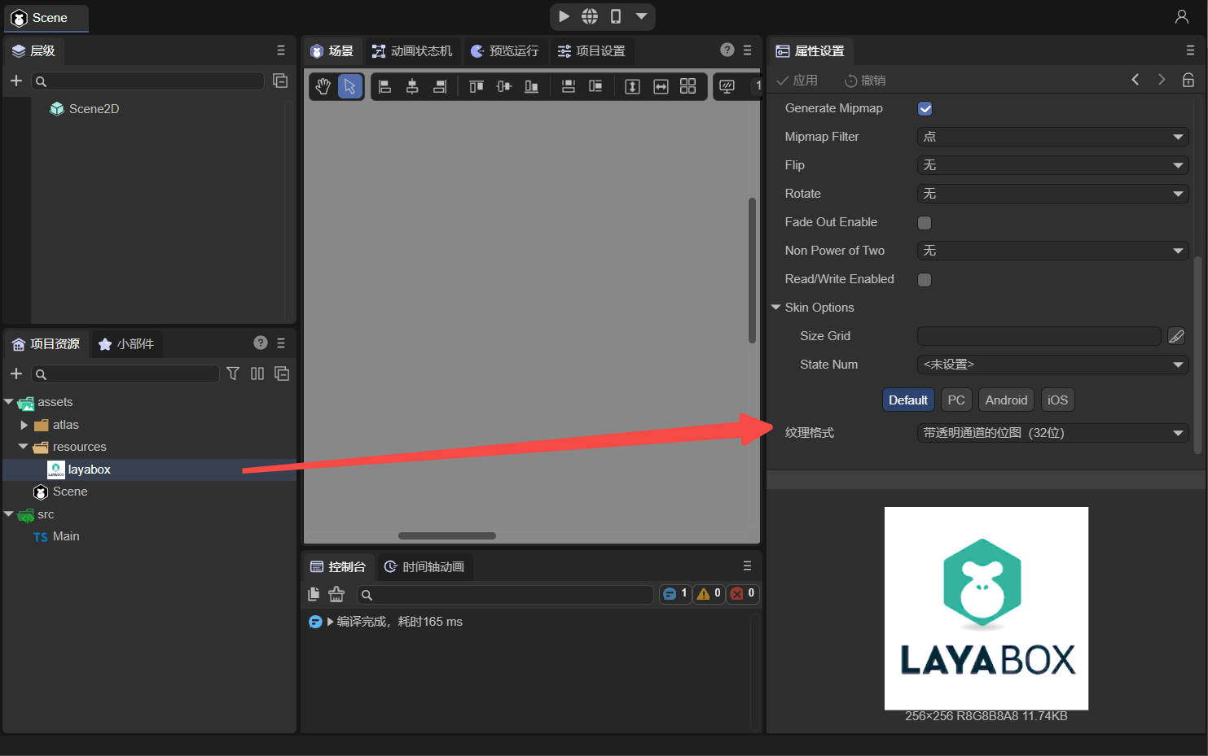Click the lock icon in properties panel
The image size is (1208, 756).
1188,80
